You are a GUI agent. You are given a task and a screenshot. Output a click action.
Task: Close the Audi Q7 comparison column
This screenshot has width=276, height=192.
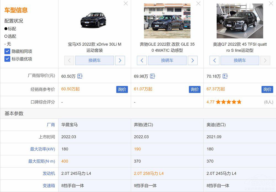tap(271, 4)
